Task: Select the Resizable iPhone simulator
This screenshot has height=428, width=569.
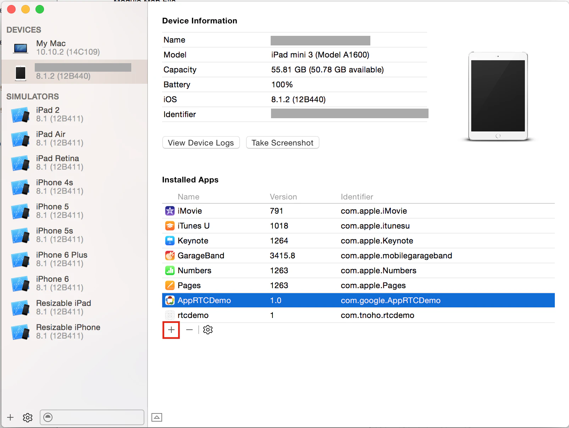Action: tap(74, 331)
